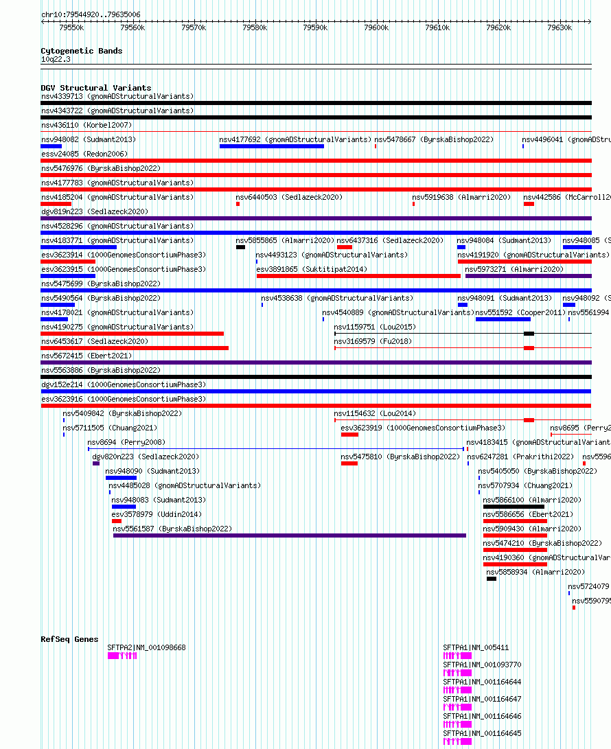
Task: Select the red bar under nsv4191920
Action: coord(524,262)
